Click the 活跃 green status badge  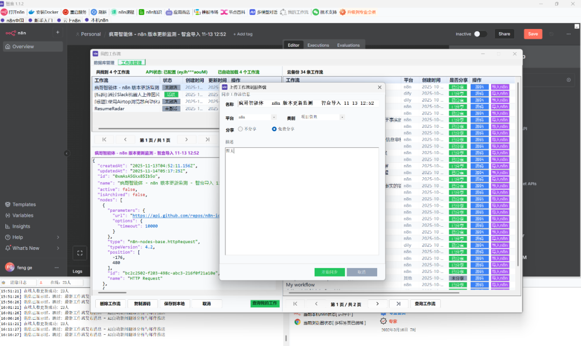click(171, 95)
